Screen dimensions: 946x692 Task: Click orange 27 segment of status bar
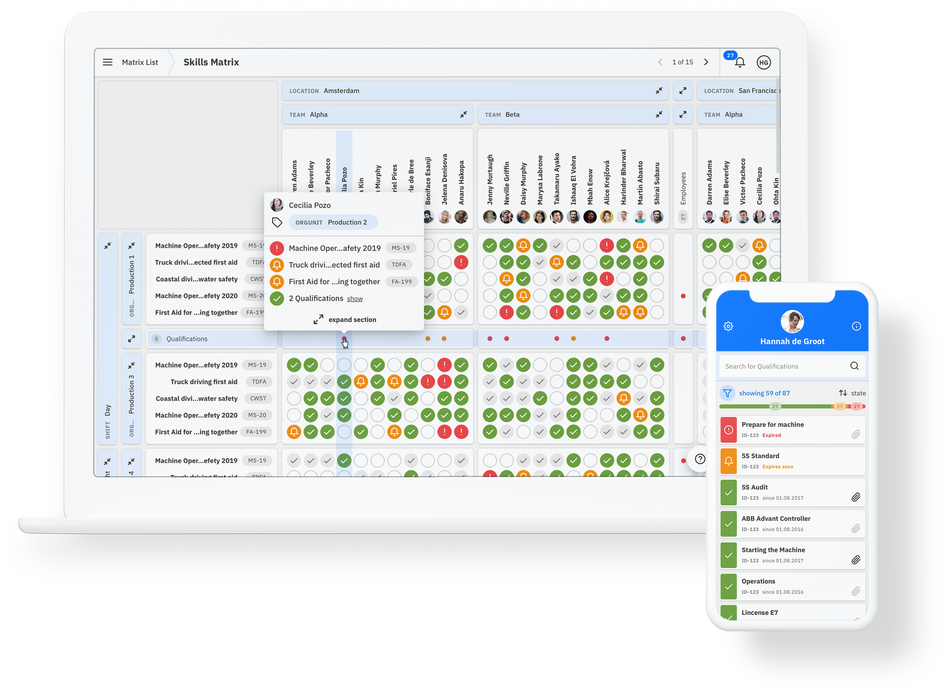[x=840, y=406]
